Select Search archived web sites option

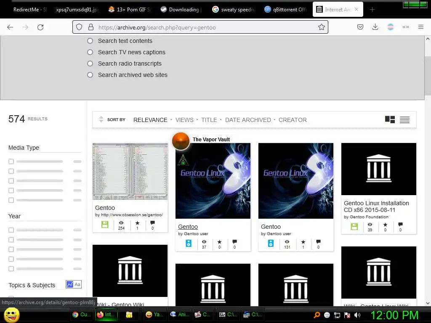click(x=90, y=75)
